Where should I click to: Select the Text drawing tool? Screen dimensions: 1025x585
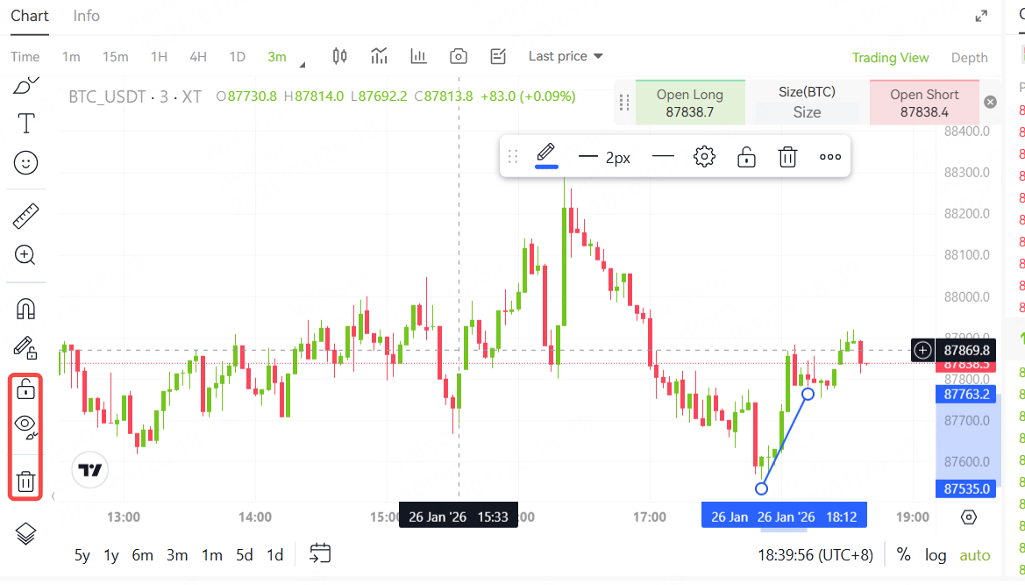tap(26, 124)
